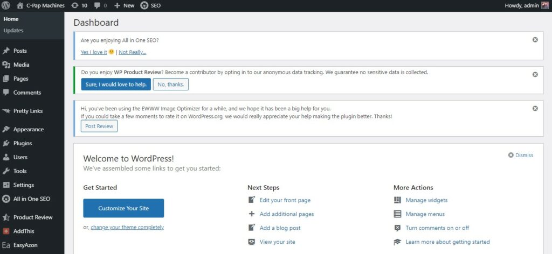Open the comments bubble in admin bar

click(101, 5)
